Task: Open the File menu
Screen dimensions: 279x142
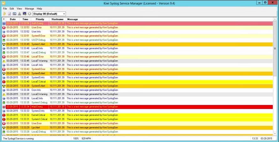Action: point(5,8)
